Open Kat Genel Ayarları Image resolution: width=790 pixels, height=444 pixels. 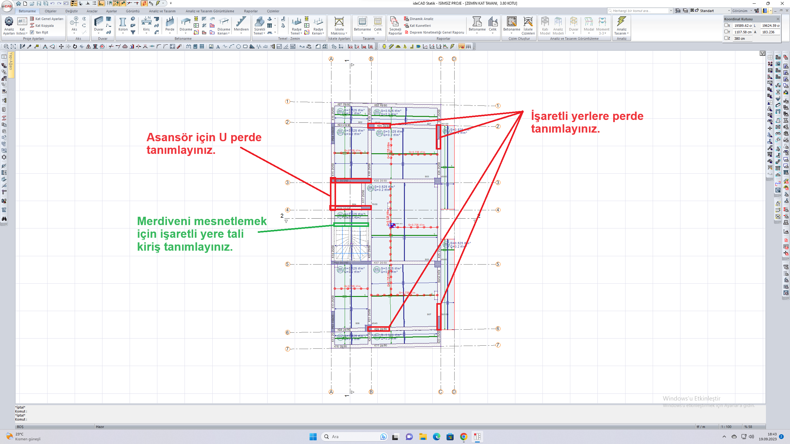coord(47,19)
